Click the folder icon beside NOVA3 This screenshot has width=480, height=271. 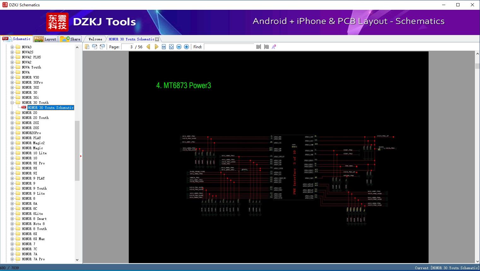(x=18, y=47)
